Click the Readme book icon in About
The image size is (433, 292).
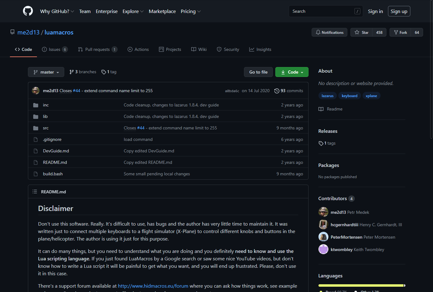point(321,109)
